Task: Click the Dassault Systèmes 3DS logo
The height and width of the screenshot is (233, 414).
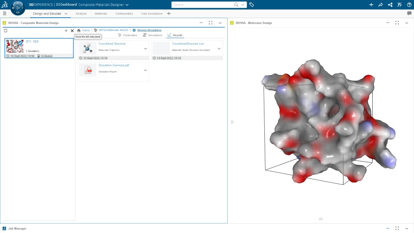Action: 4,4
